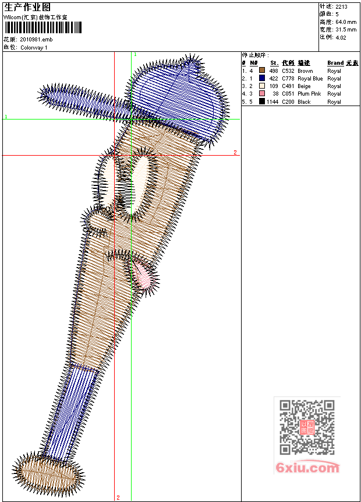Click the blue striped leg of the design
The width and height of the screenshot is (361, 502).
(x=72, y=413)
